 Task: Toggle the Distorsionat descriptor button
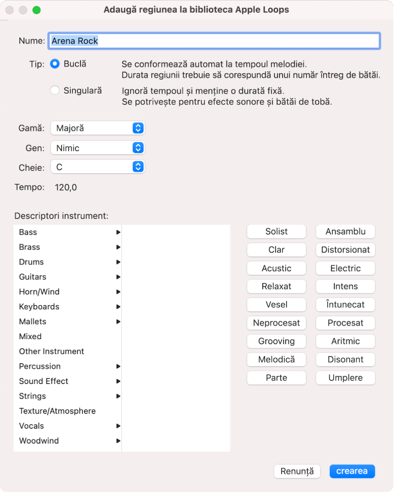(x=345, y=250)
